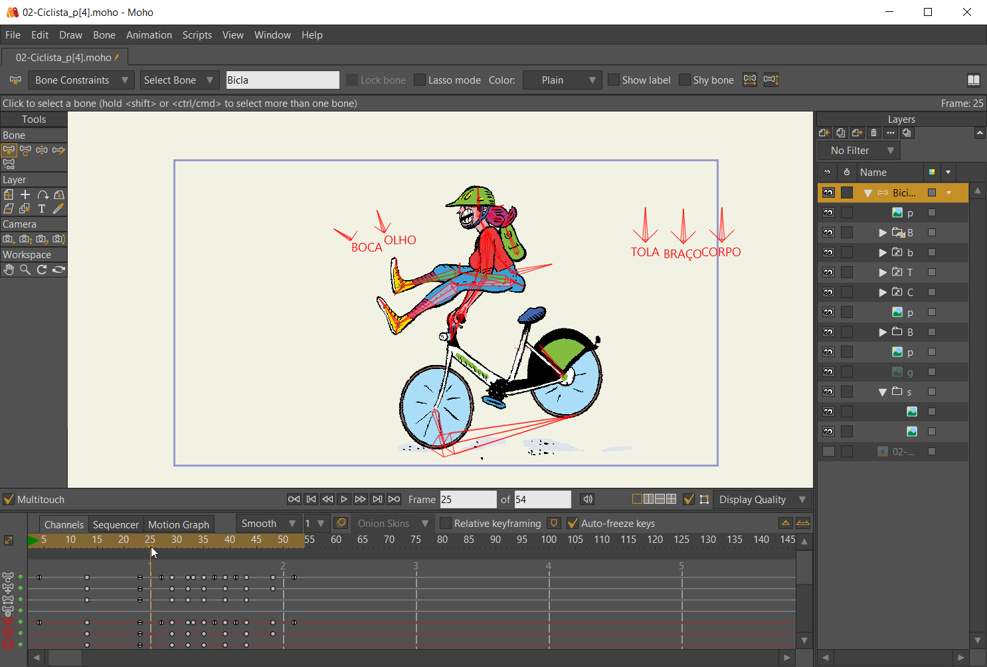
Task: Switch to the Motion Graph tab
Action: pyautogui.click(x=178, y=525)
